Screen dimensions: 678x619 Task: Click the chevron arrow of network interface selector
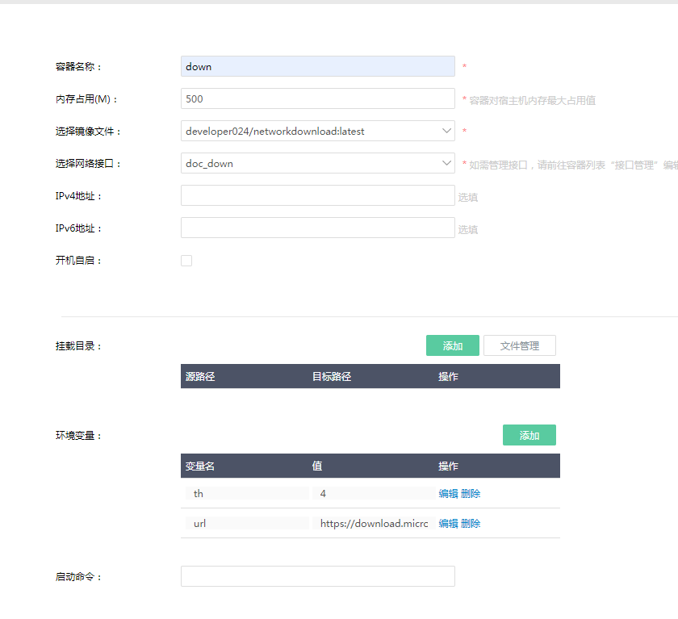pyautogui.click(x=447, y=163)
